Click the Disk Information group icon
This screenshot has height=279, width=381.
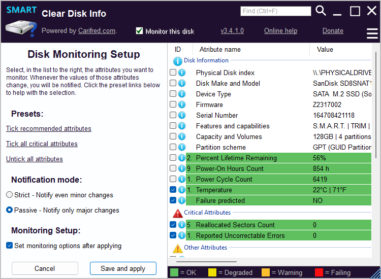(178, 61)
